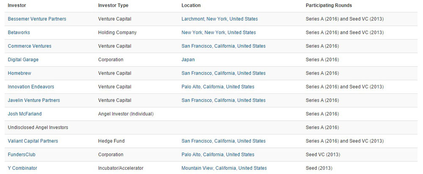Viewport: 423px width, 174px height.
Task: Click the Japan location link
Action: pos(188,59)
